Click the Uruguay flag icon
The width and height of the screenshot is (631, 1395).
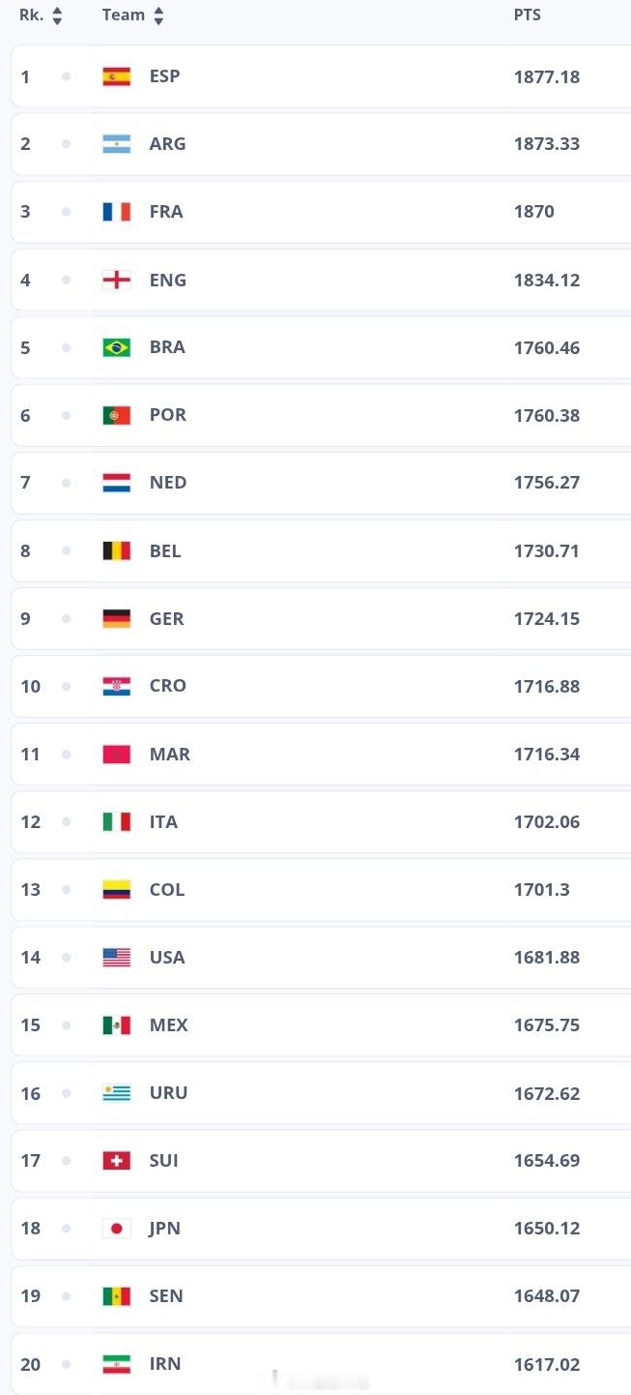pyautogui.click(x=117, y=1093)
